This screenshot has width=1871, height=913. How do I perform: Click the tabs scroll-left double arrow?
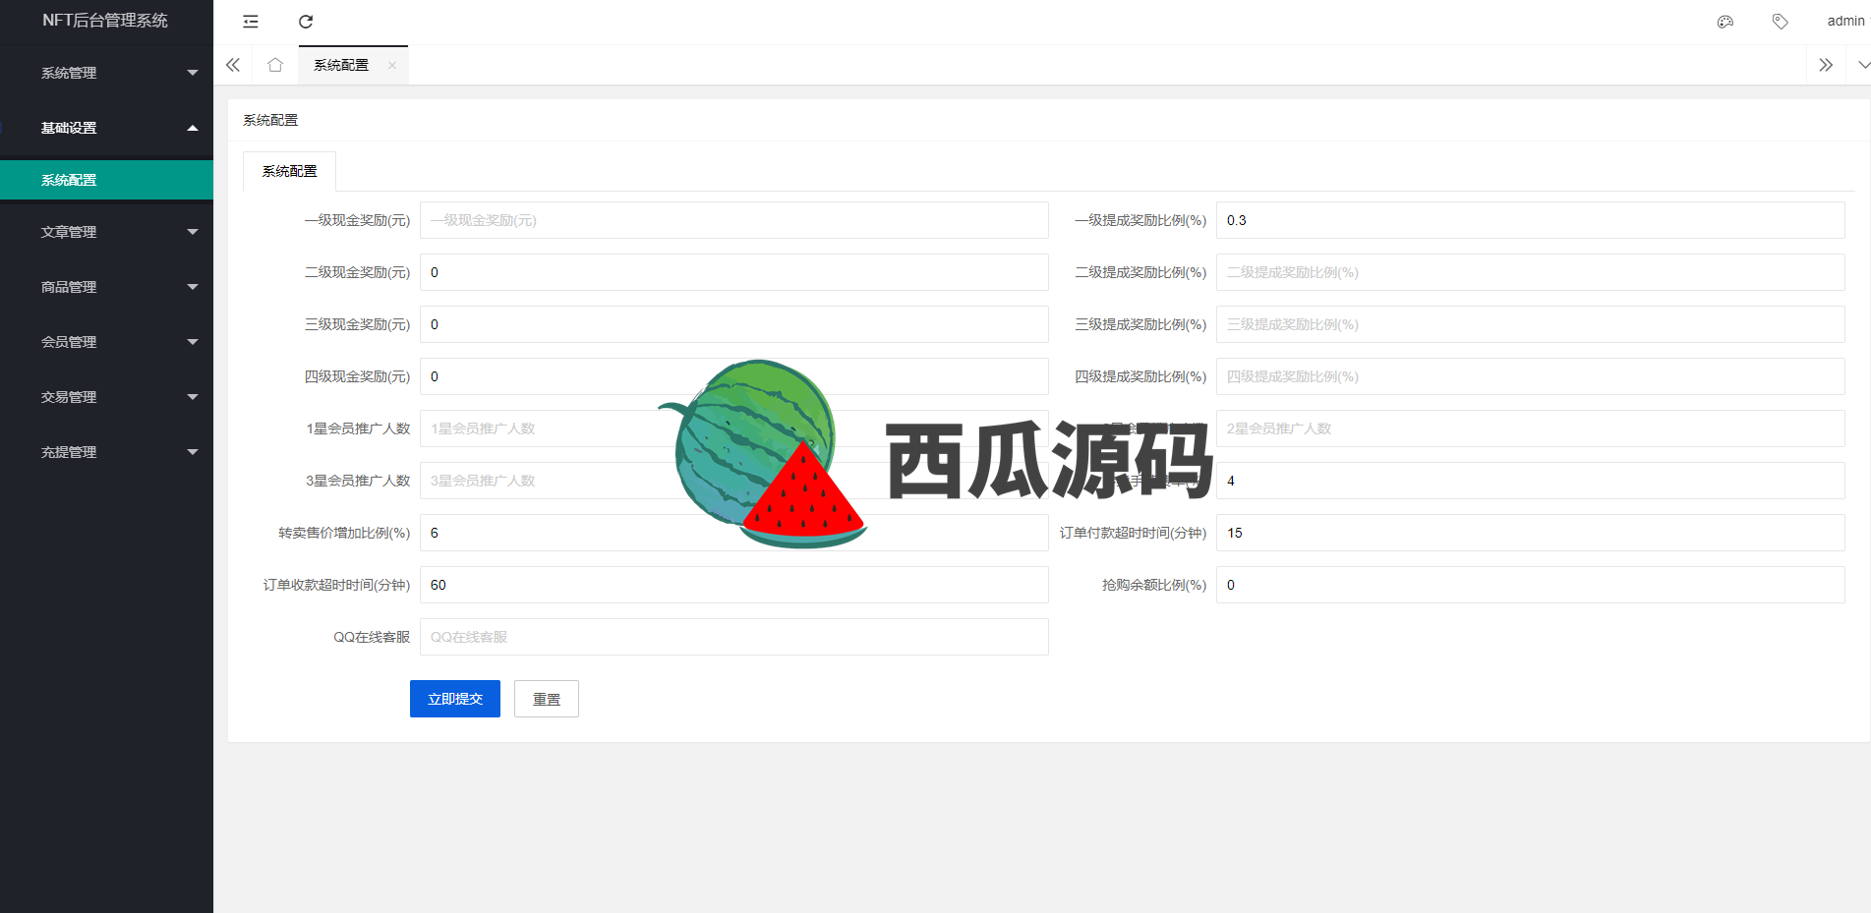233,65
